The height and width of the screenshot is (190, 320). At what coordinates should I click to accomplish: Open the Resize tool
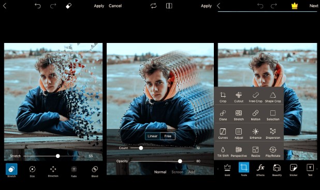click(255, 152)
